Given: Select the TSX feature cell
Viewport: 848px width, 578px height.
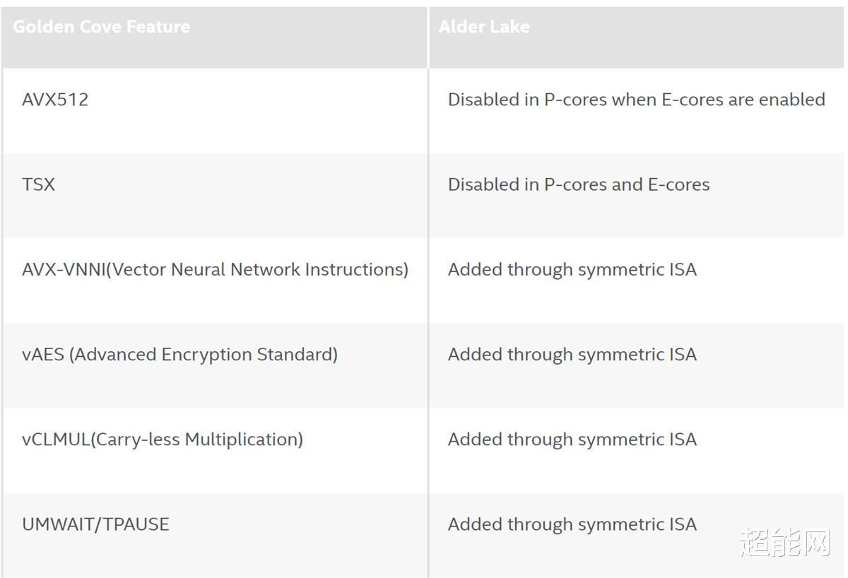Looking at the screenshot, I should pyautogui.click(x=213, y=196).
